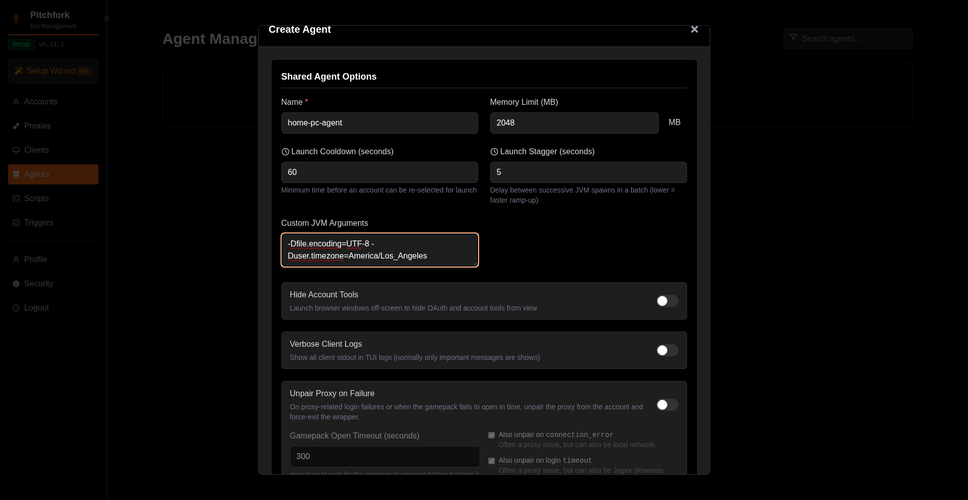Click the Clients monitor icon
The image size is (968, 500).
coord(16,150)
